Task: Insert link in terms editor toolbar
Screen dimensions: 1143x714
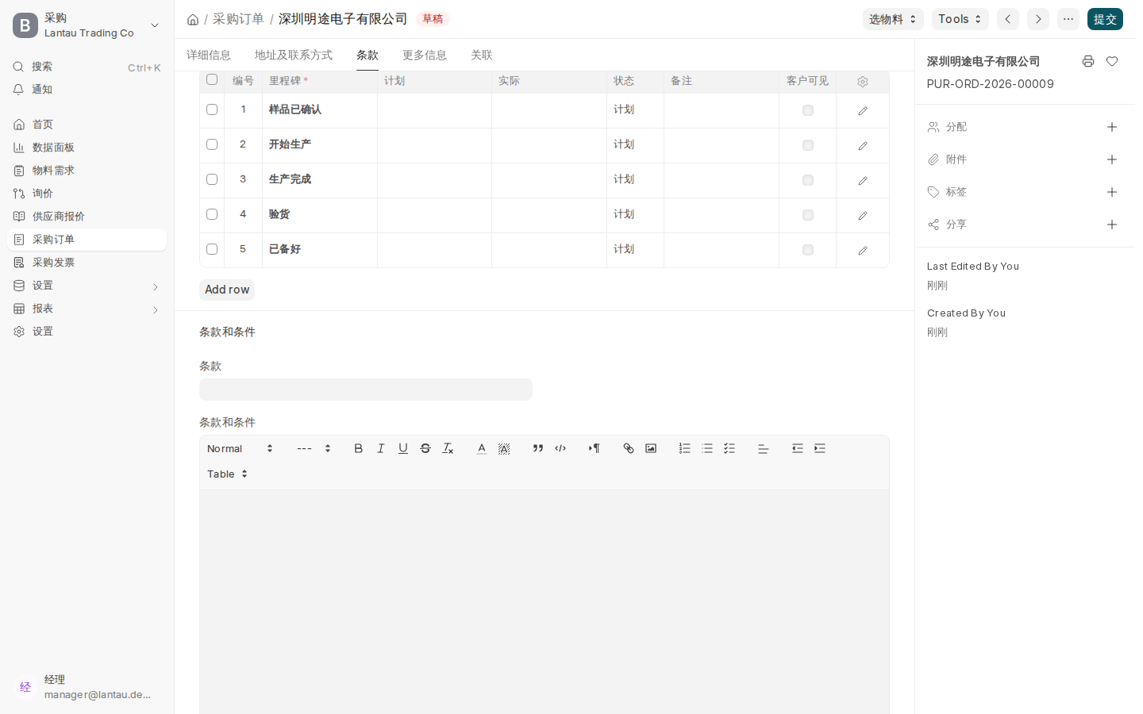Action: tap(628, 448)
